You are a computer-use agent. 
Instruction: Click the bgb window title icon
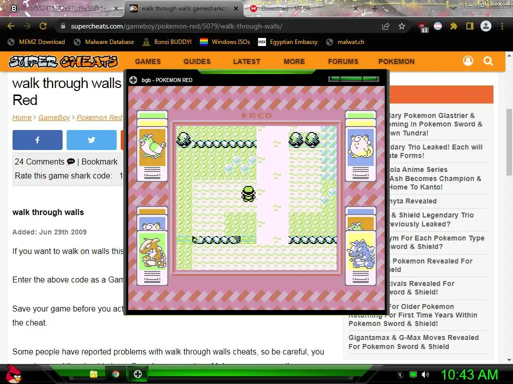click(x=133, y=80)
